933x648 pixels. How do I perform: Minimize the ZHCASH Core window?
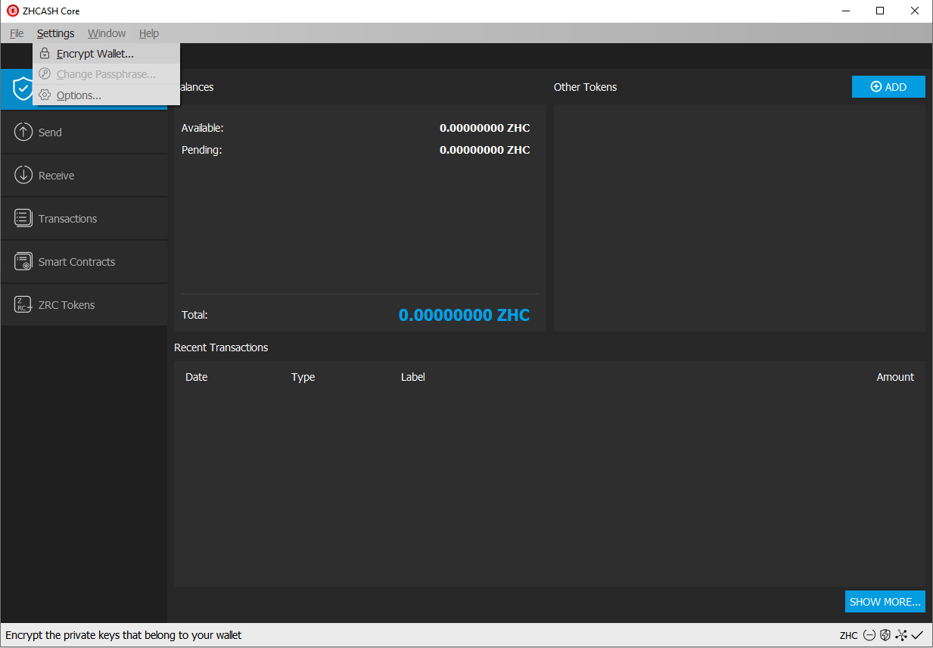845,11
